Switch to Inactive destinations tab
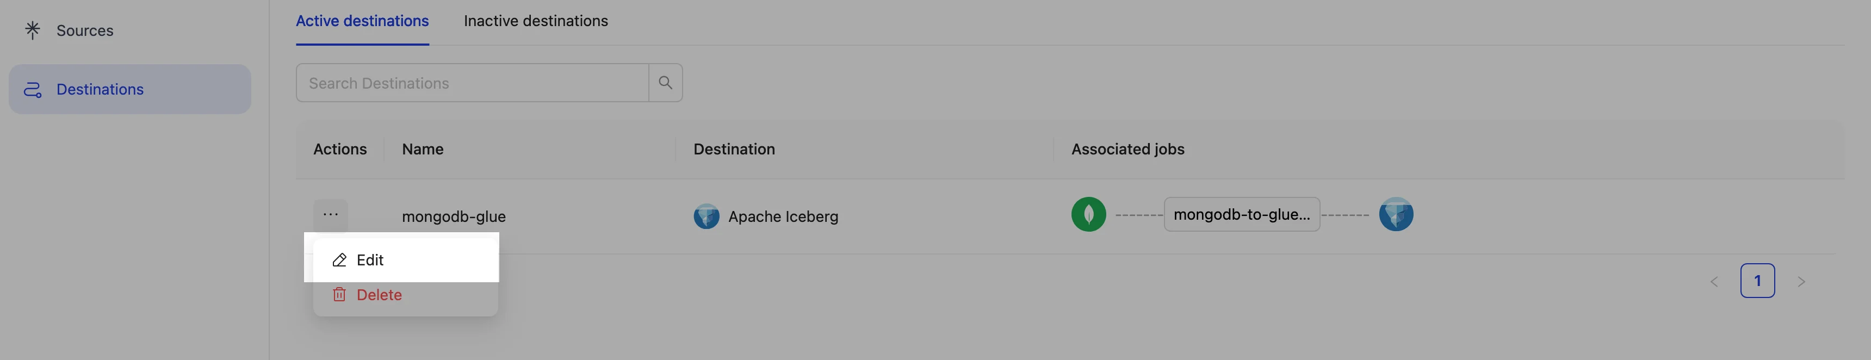This screenshot has width=1871, height=360. coord(535,21)
